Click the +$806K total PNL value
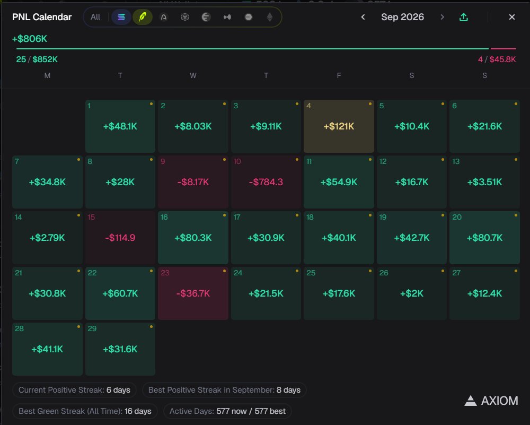The image size is (530, 425). click(30, 39)
